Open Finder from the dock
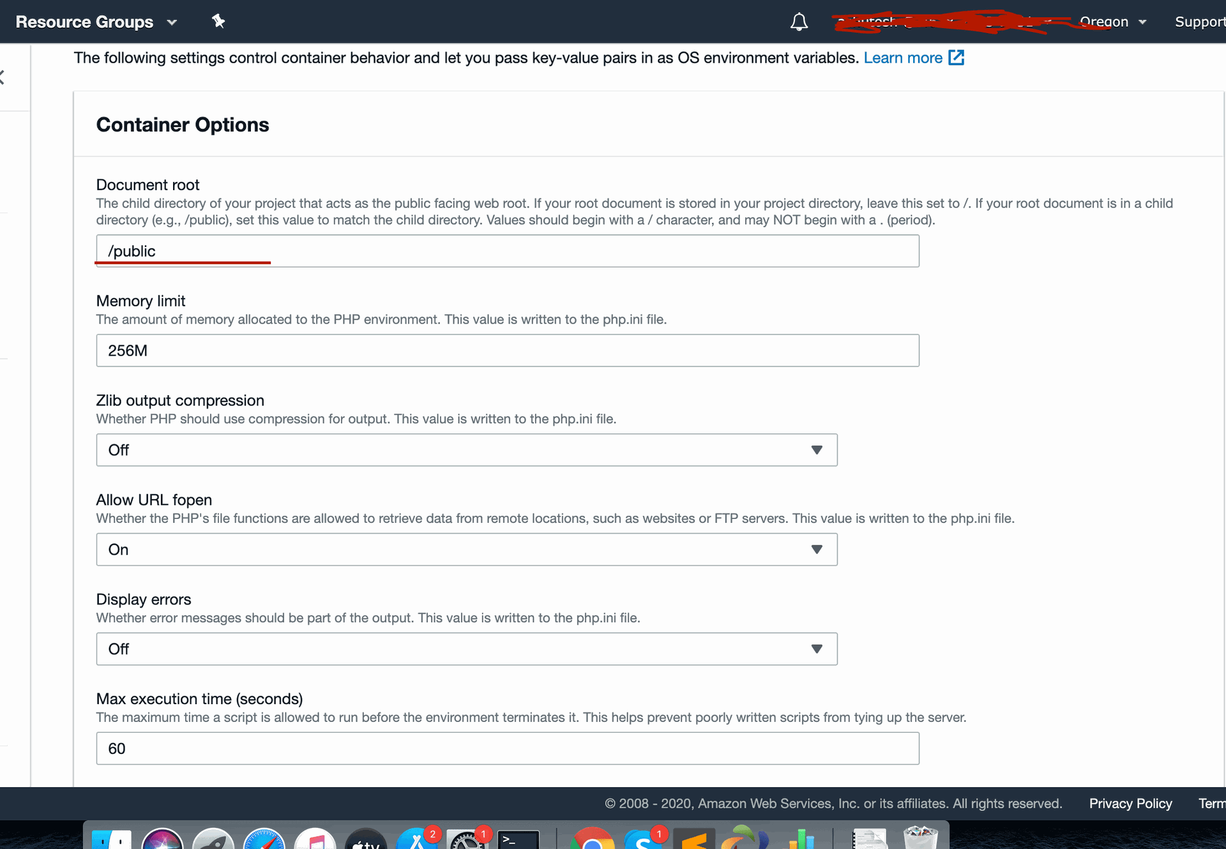 111,839
